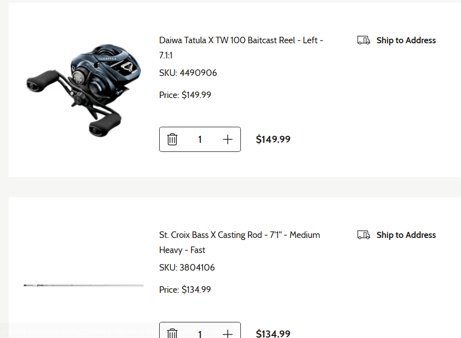The image size is (461, 338).
Task: Click the bold $149.99 line total
Action: tap(273, 139)
